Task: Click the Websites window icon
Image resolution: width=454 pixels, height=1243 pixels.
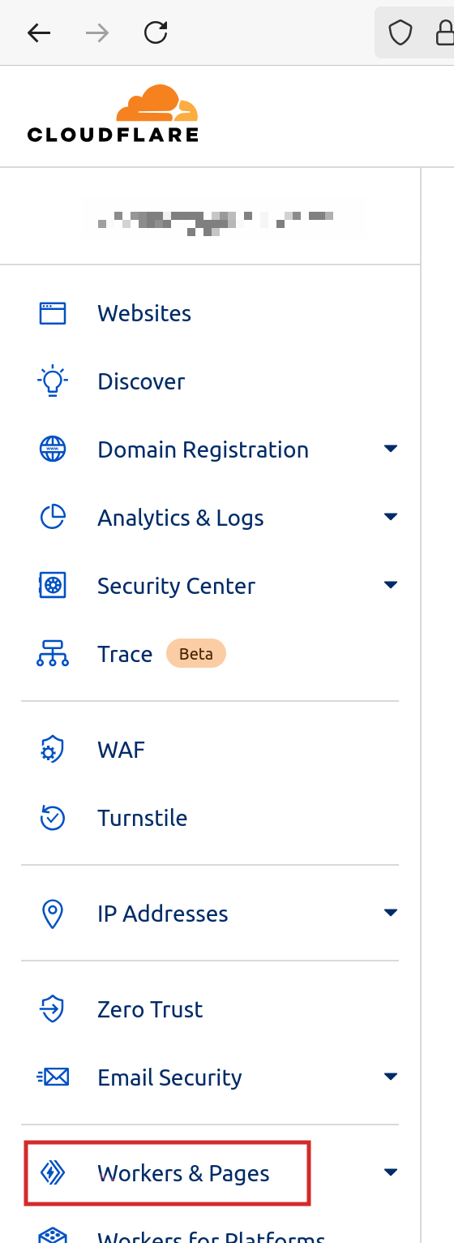Action: [x=53, y=313]
